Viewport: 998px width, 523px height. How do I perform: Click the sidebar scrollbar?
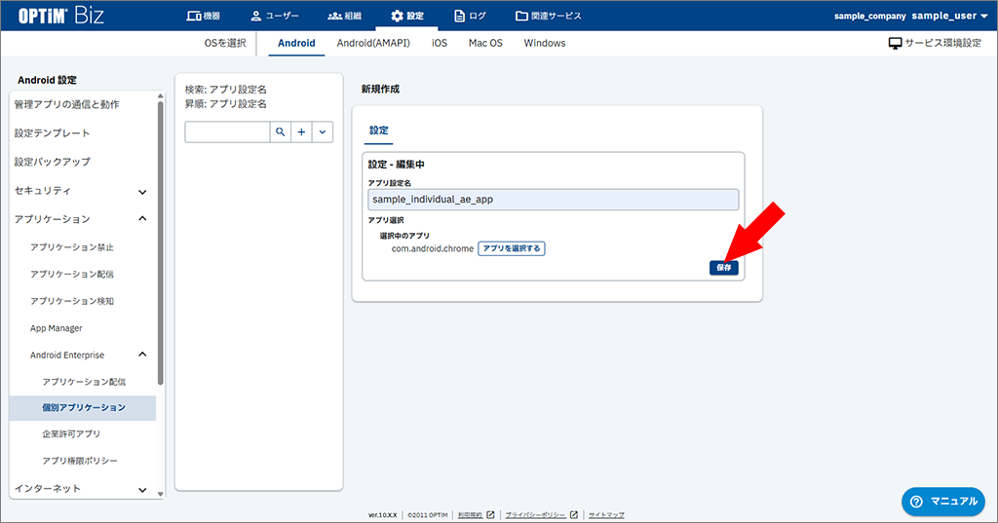tap(161, 242)
